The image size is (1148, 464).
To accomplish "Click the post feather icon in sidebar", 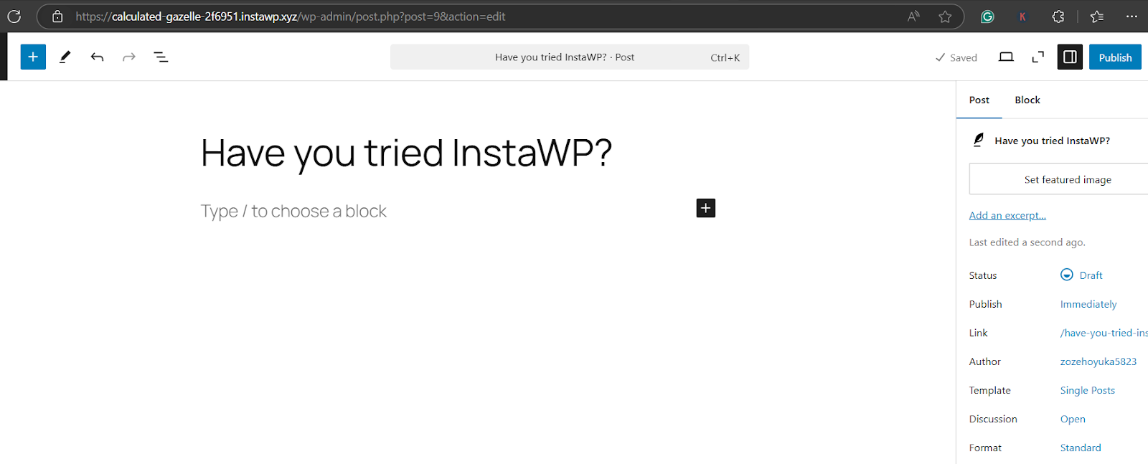I will click(x=978, y=140).
